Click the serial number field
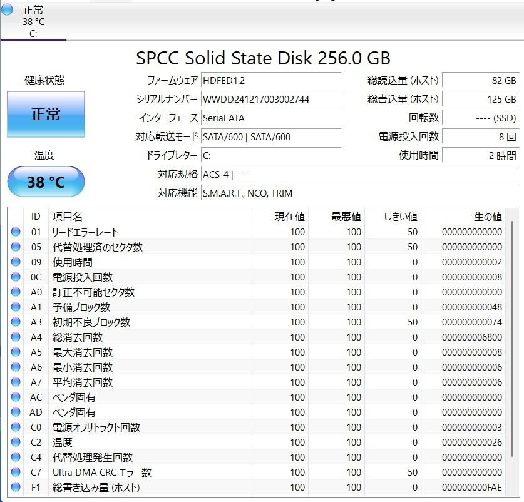The height and width of the screenshot is (502, 524). 270,99
